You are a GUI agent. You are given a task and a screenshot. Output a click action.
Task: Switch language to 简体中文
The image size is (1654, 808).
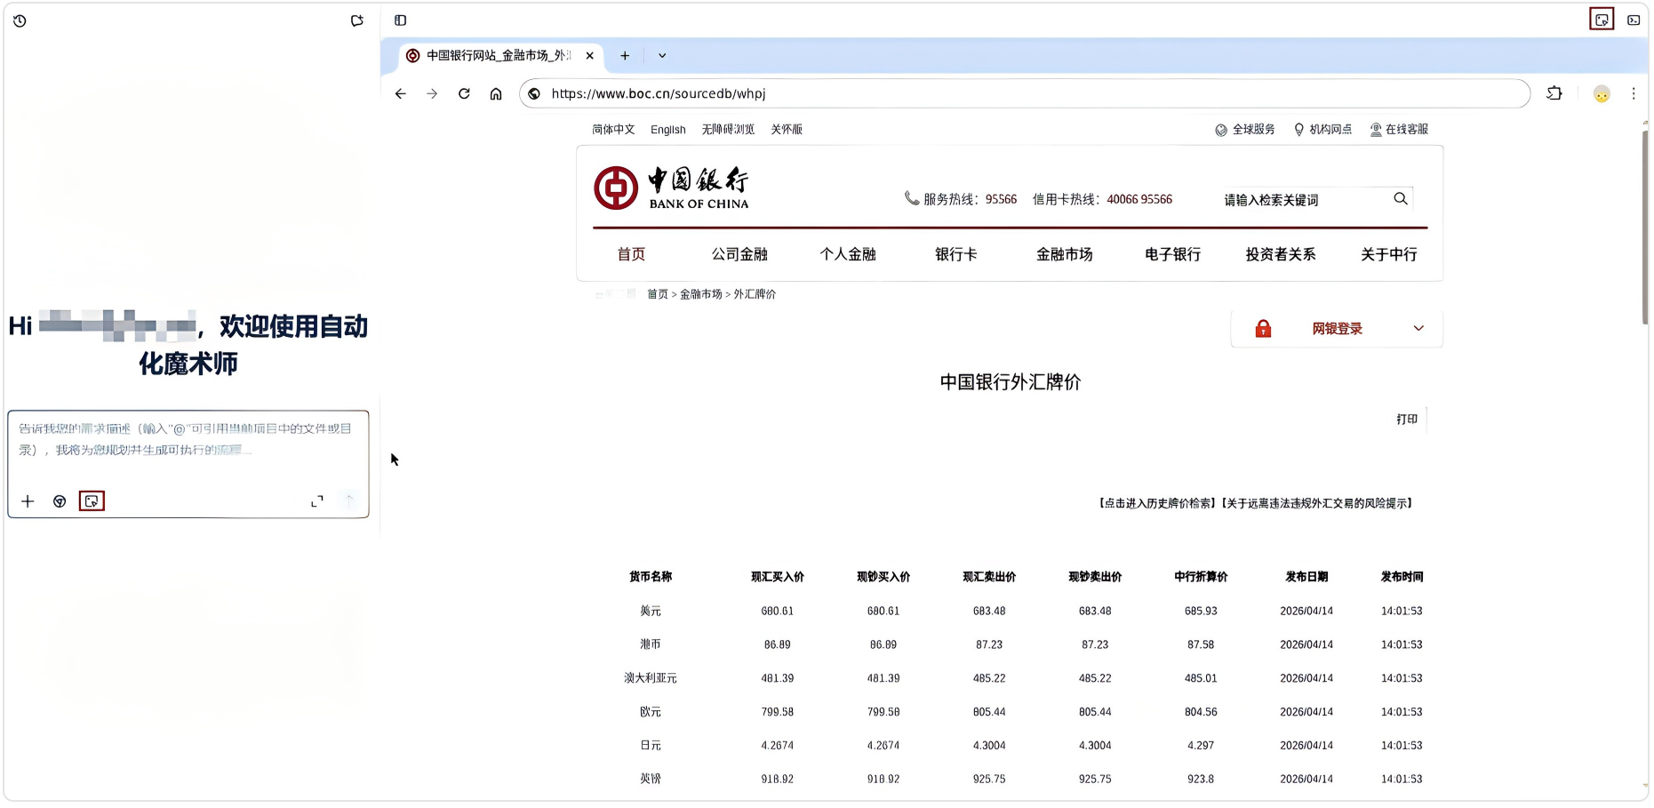point(613,129)
